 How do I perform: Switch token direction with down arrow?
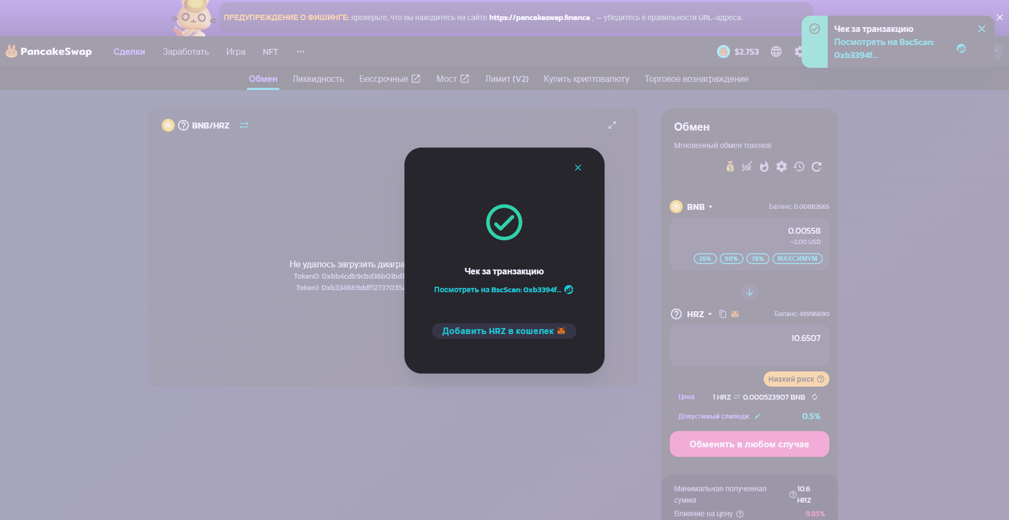click(750, 292)
